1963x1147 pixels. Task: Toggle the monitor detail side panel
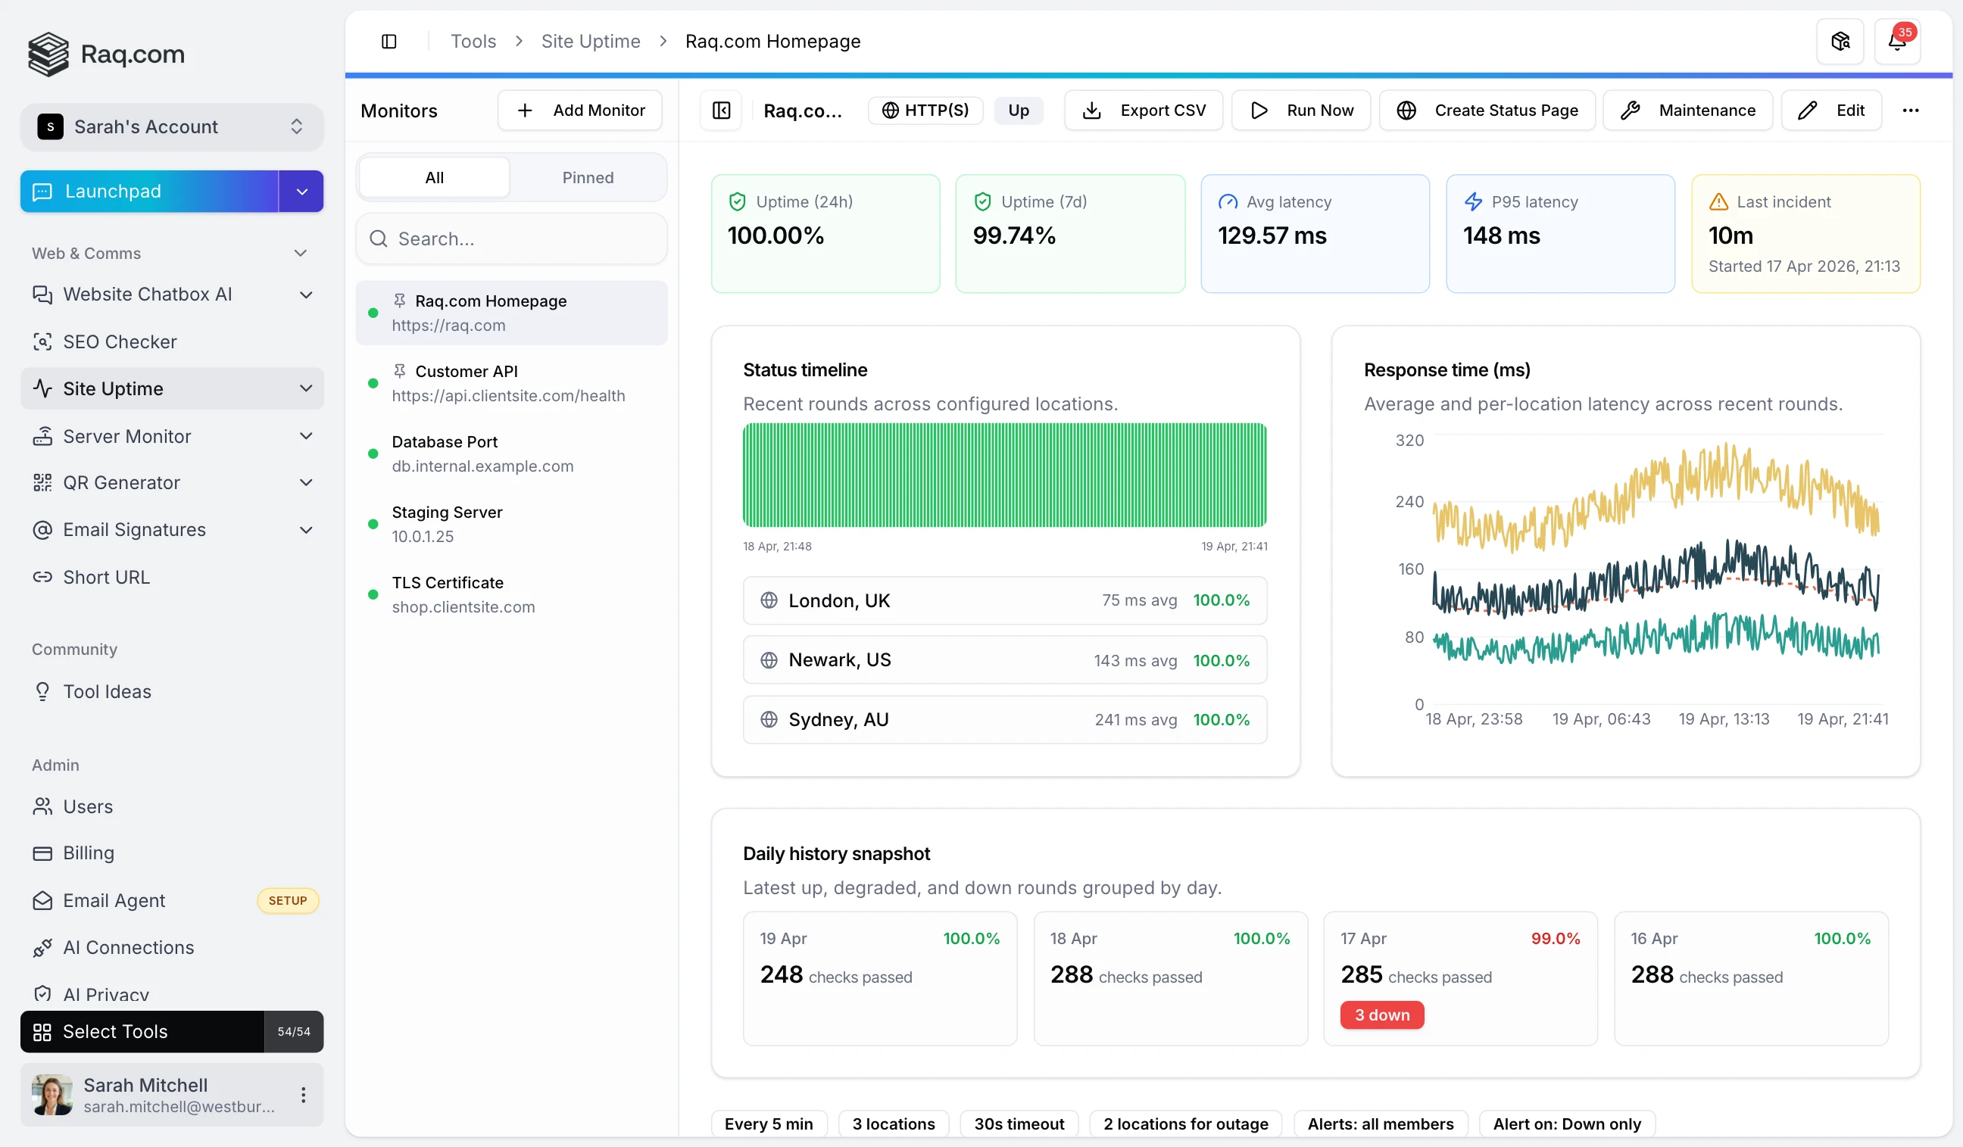coord(720,110)
